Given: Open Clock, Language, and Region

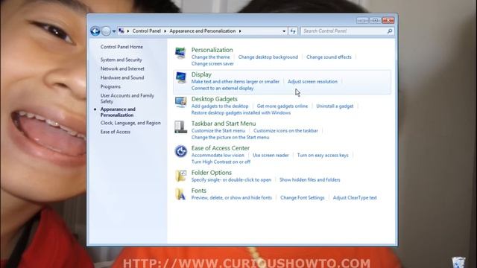Looking at the screenshot, I should point(130,123).
